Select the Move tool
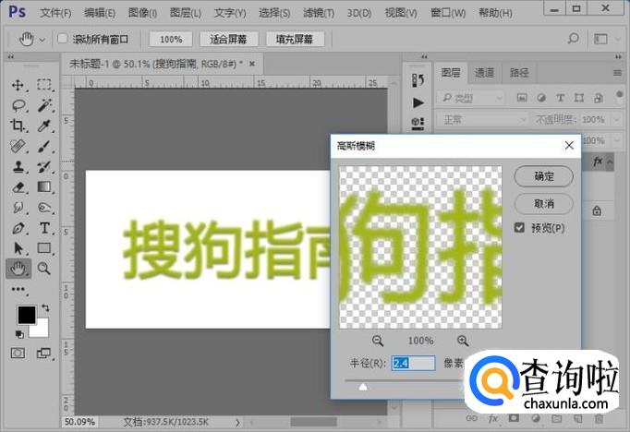This screenshot has height=432, width=630. pos(18,85)
